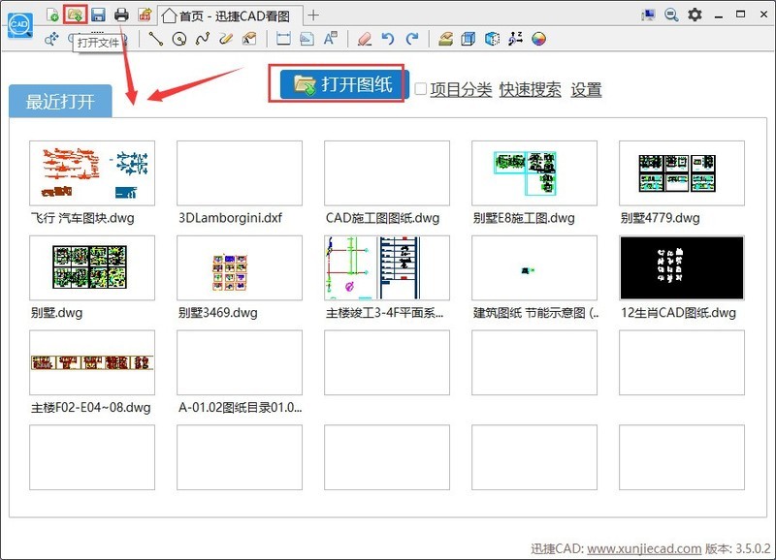This screenshot has width=776, height=560.
Task: Open a new tab with the plus button
Action: 313,15
